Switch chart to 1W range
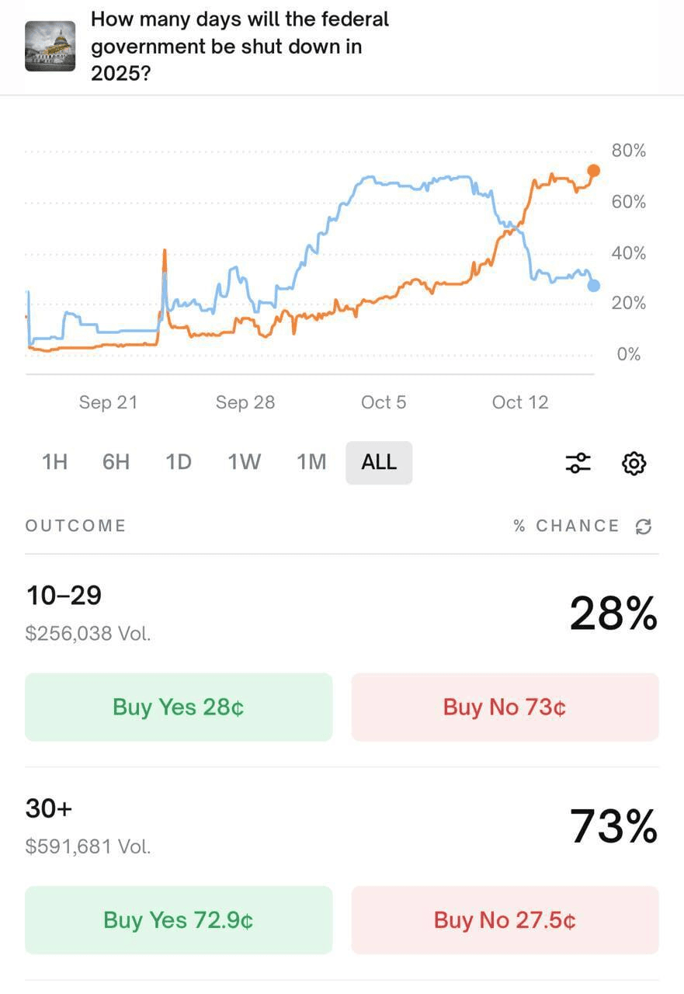 [244, 462]
